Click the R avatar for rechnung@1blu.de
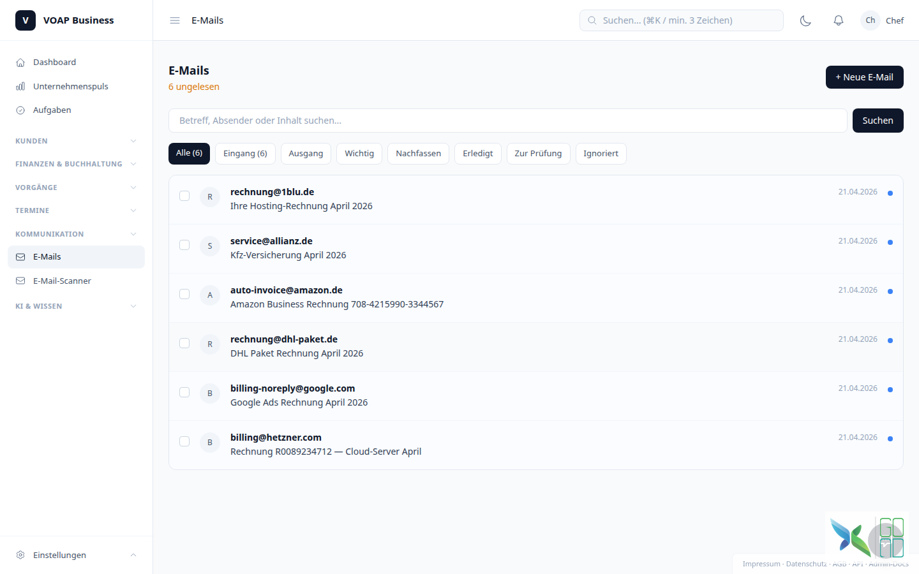919x574 pixels. (x=210, y=197)
